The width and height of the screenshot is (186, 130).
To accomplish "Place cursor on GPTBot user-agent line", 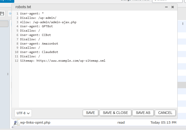I will click(36, 26).
